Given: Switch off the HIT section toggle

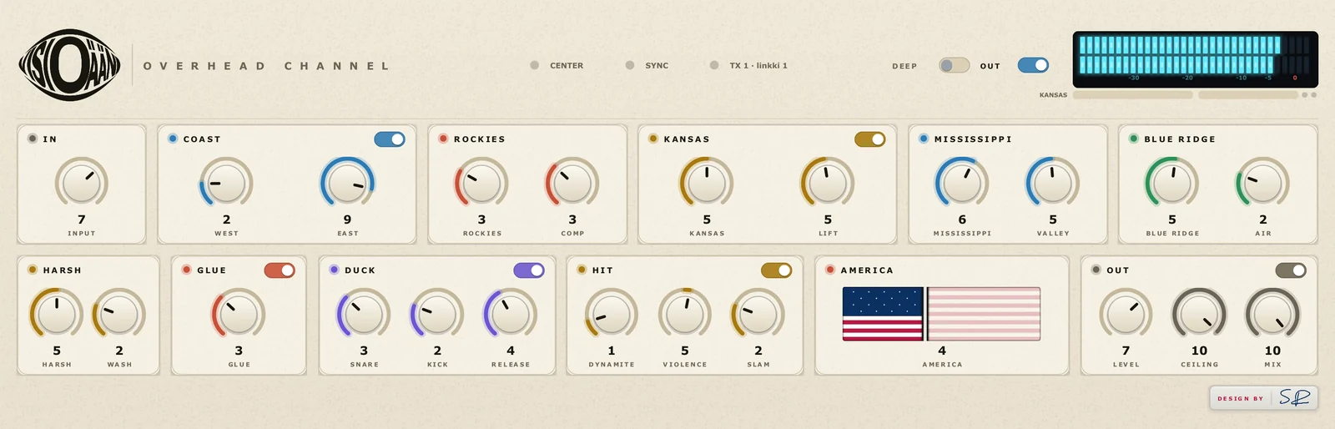Looking at the screenshot, I should click(777, 270).
